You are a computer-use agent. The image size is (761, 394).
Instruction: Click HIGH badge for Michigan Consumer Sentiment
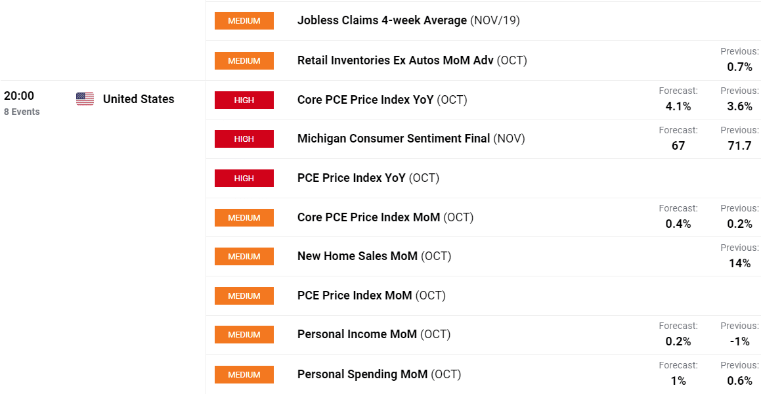(244, 139)
